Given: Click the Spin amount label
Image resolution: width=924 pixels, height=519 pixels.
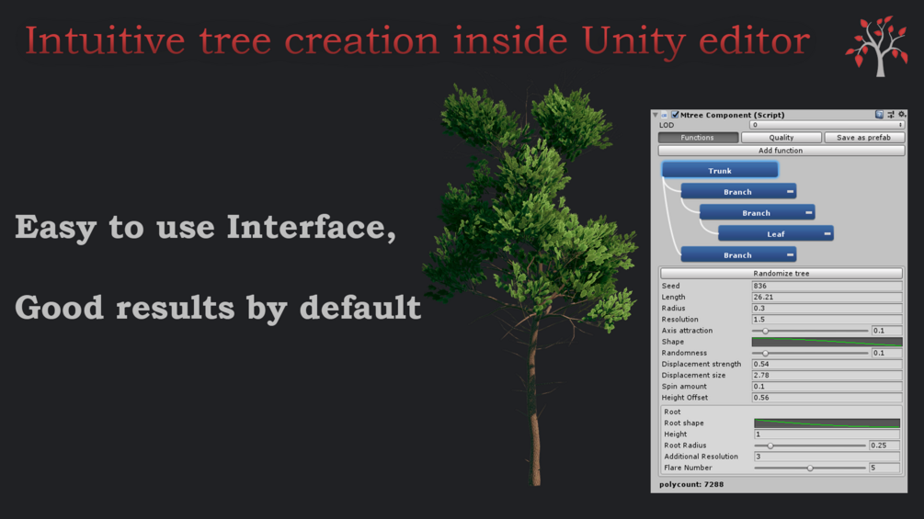Looking at the screenshot, I should 684,387.
